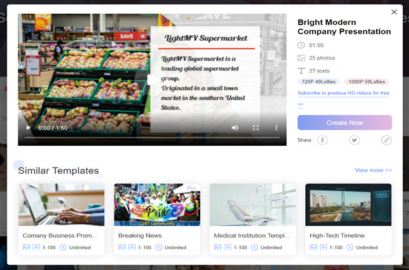
Task: Copy the template share link icon
Action: point(386,140)
